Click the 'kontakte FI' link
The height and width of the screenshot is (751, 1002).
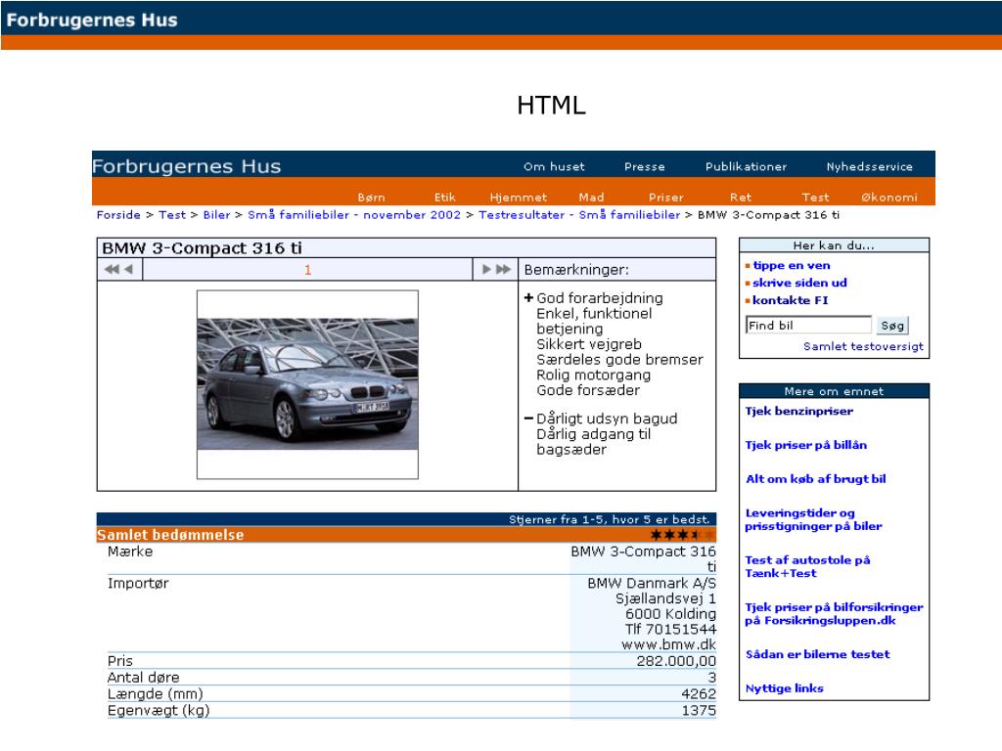(x=790, y=300)
